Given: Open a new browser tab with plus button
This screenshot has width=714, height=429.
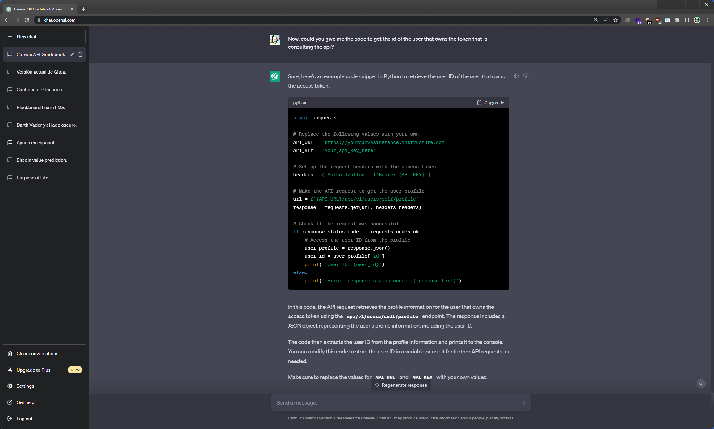Looking at the screenshot, I should coord(84,9).
